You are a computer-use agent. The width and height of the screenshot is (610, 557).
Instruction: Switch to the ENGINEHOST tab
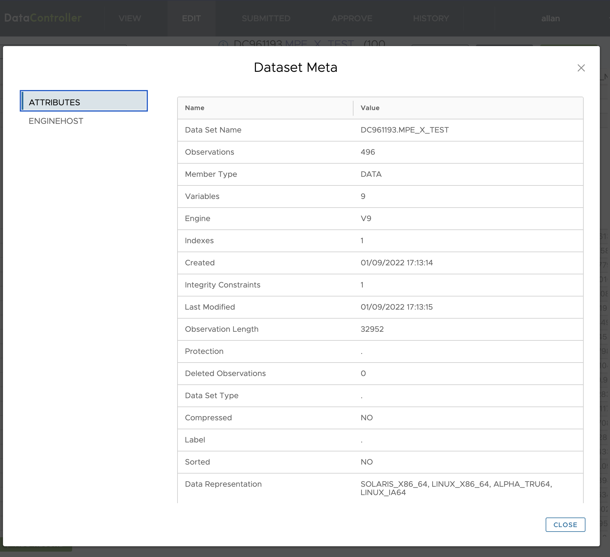click(x=56, y=121)
